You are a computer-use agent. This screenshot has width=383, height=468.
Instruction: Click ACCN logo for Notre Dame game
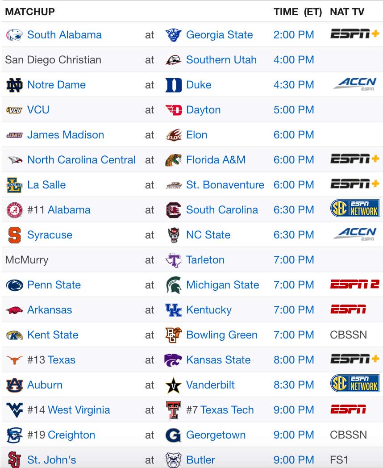click(355, 84)
